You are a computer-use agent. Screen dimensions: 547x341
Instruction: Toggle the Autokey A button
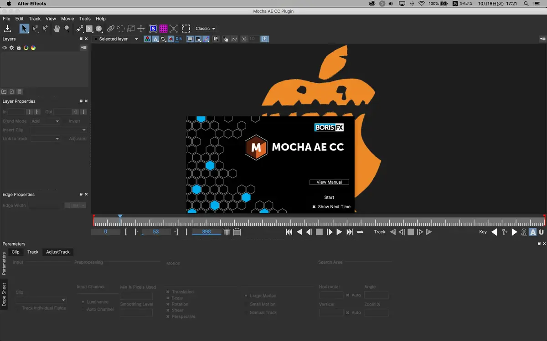coord(532,232)
